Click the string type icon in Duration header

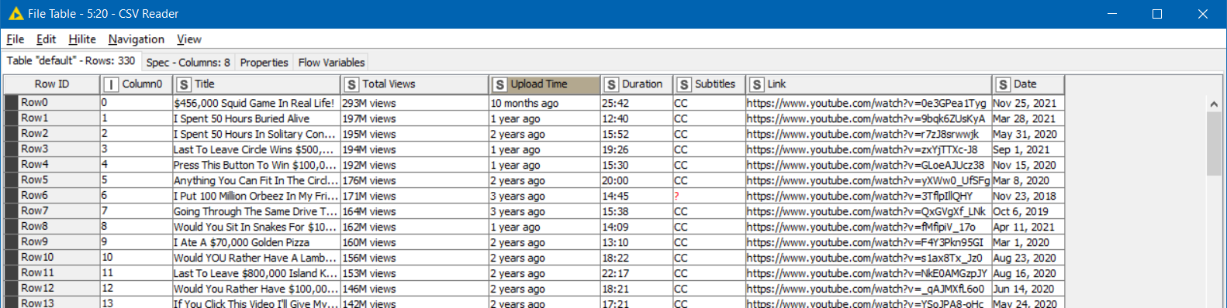coord(611,85)
